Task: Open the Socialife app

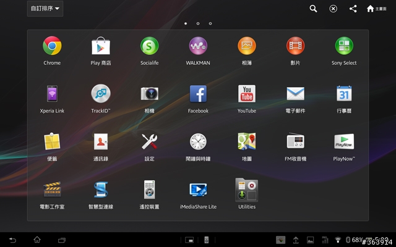Action: pos(150,46)
